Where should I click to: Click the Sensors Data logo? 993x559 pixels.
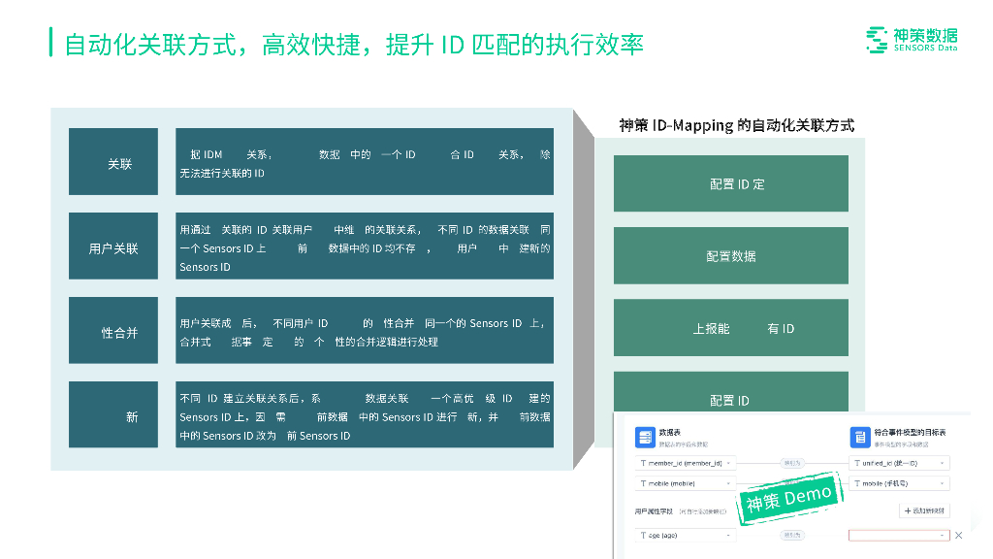[x=911, y=39]
